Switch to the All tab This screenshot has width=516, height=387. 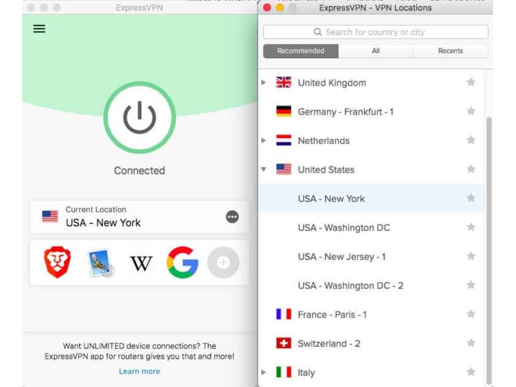tap(376, 51)
